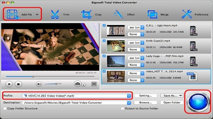Screen dimensions: 213x119
Task: Click H.265 profile icon for video_HOT file
Action: [x=192, y=76]
